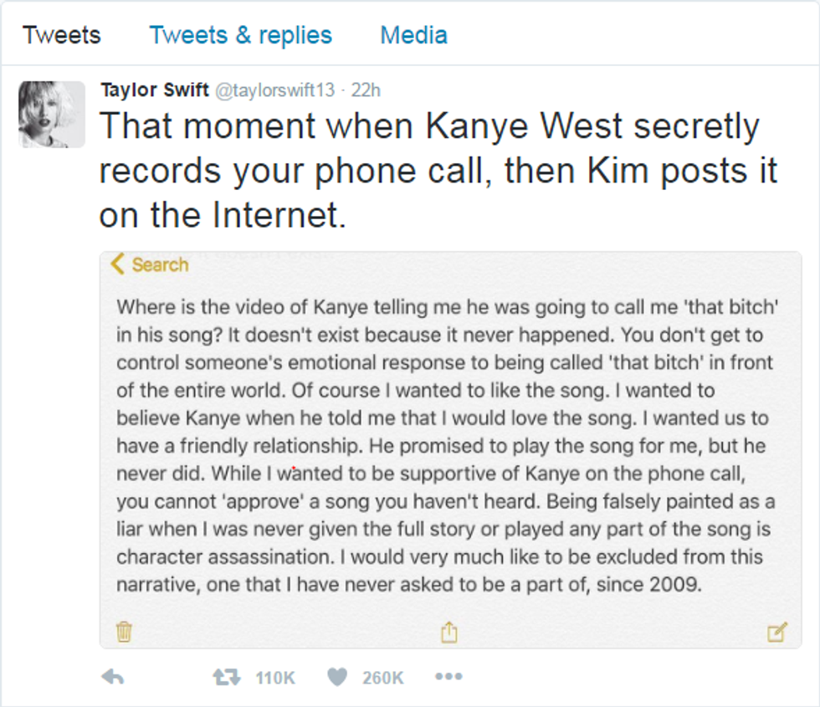The height and width of the screenshot is (707, 820).
Task: Tap the share icon below the note
Action: click(449, 631)
